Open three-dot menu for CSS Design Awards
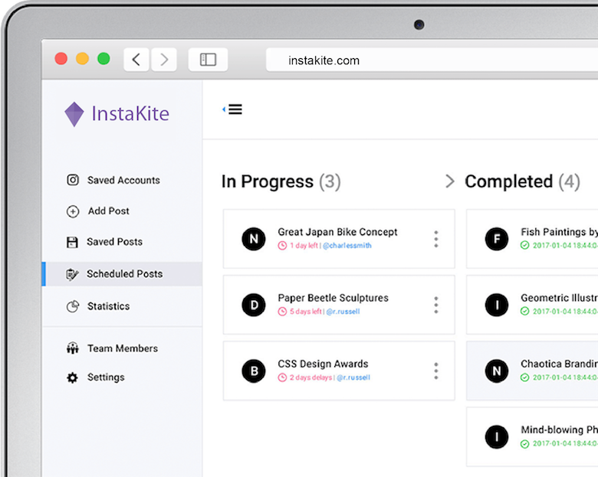Viewport: 598px width, 477px height. click(x=435, y=371)
